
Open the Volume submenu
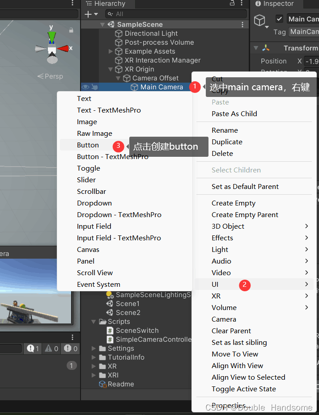point(254,308)
